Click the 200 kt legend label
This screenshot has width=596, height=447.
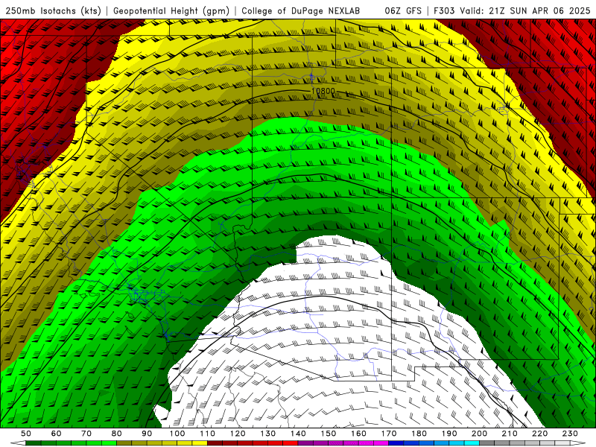click(479, 434)
